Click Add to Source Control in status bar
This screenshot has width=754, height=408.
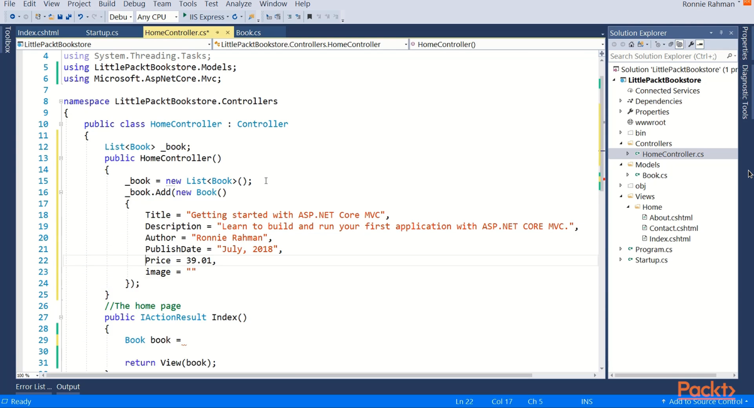[704, 401]
